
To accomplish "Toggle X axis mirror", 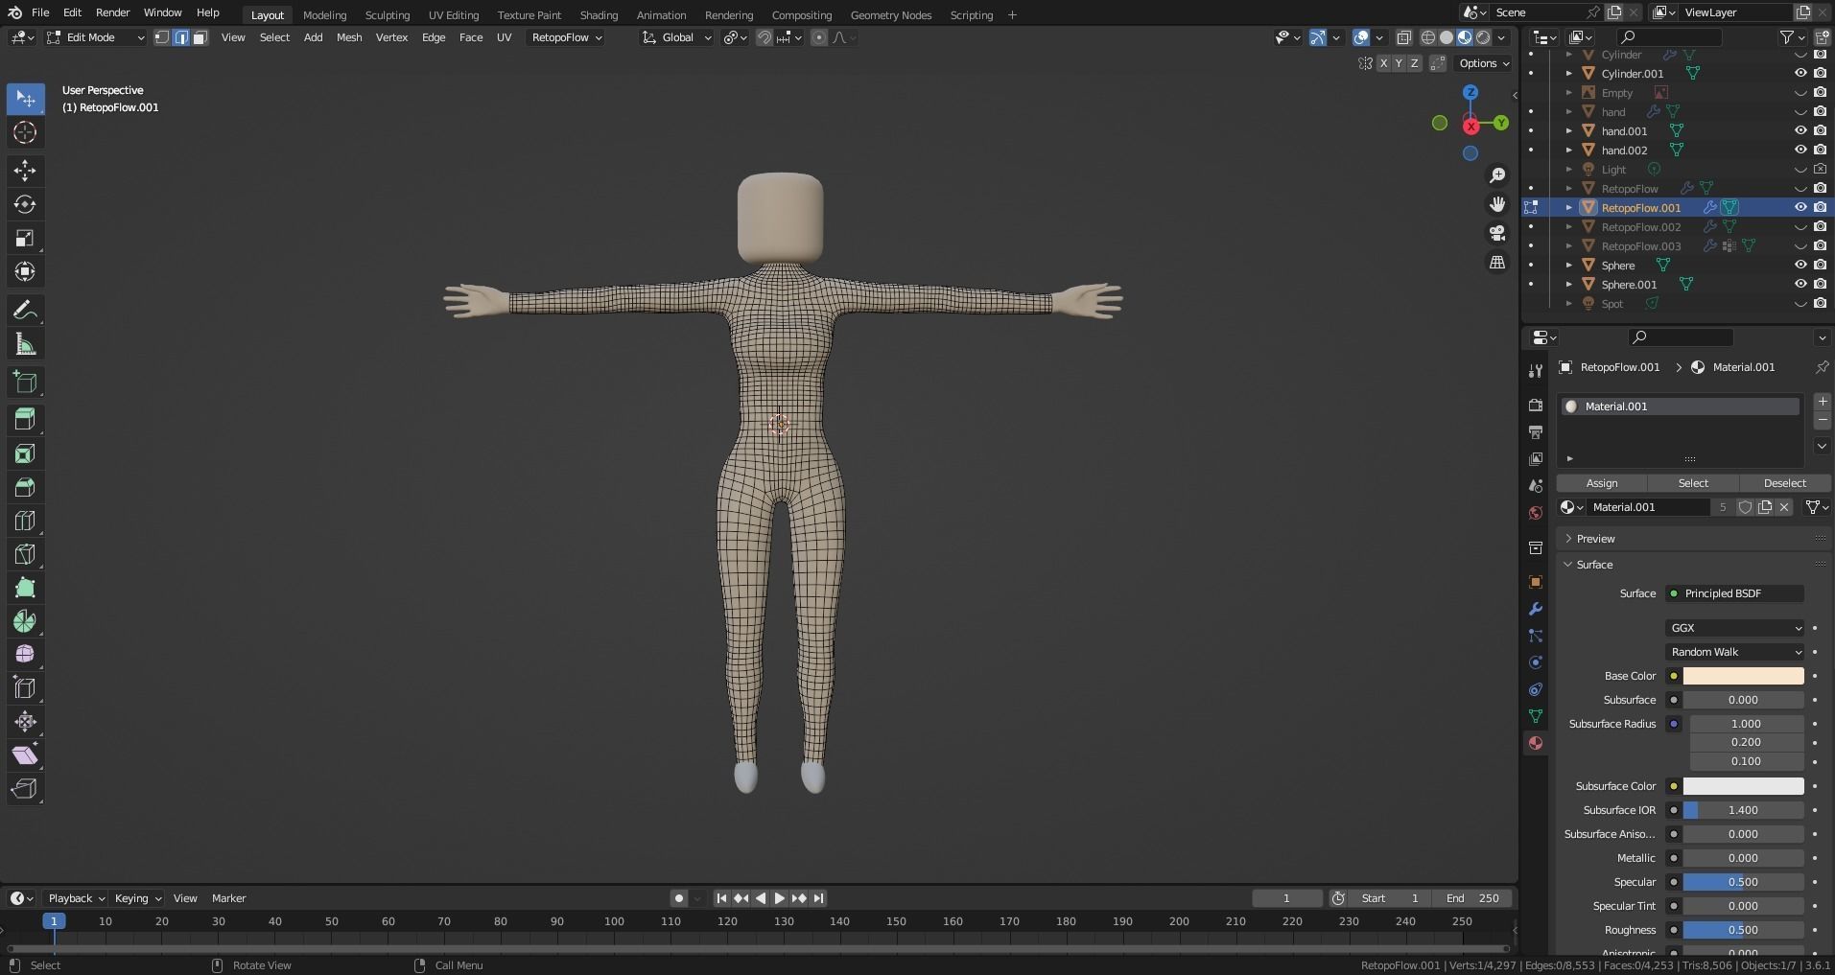I will (1383, 63).
